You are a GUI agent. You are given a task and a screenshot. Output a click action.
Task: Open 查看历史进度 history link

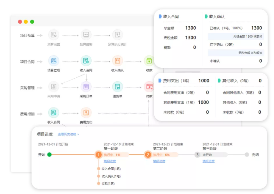click(x=68, y=134)
